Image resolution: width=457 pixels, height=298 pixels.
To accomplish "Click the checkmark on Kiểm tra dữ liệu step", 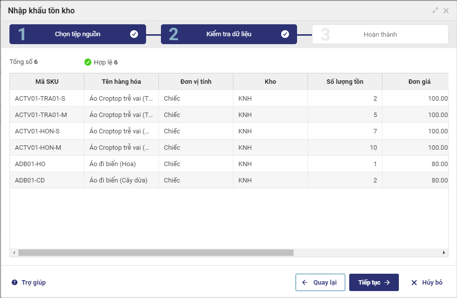I will [x=285, y=34].
